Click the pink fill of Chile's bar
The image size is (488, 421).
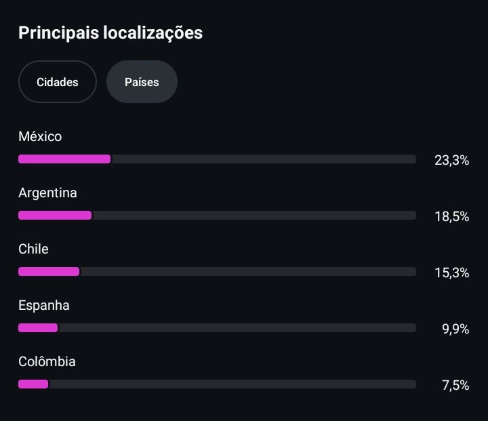(x=48, y=272)
